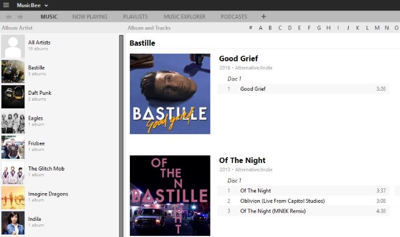400x237 pixels.
Task: Open the PODCASTS tab
Action: point(234,17)
